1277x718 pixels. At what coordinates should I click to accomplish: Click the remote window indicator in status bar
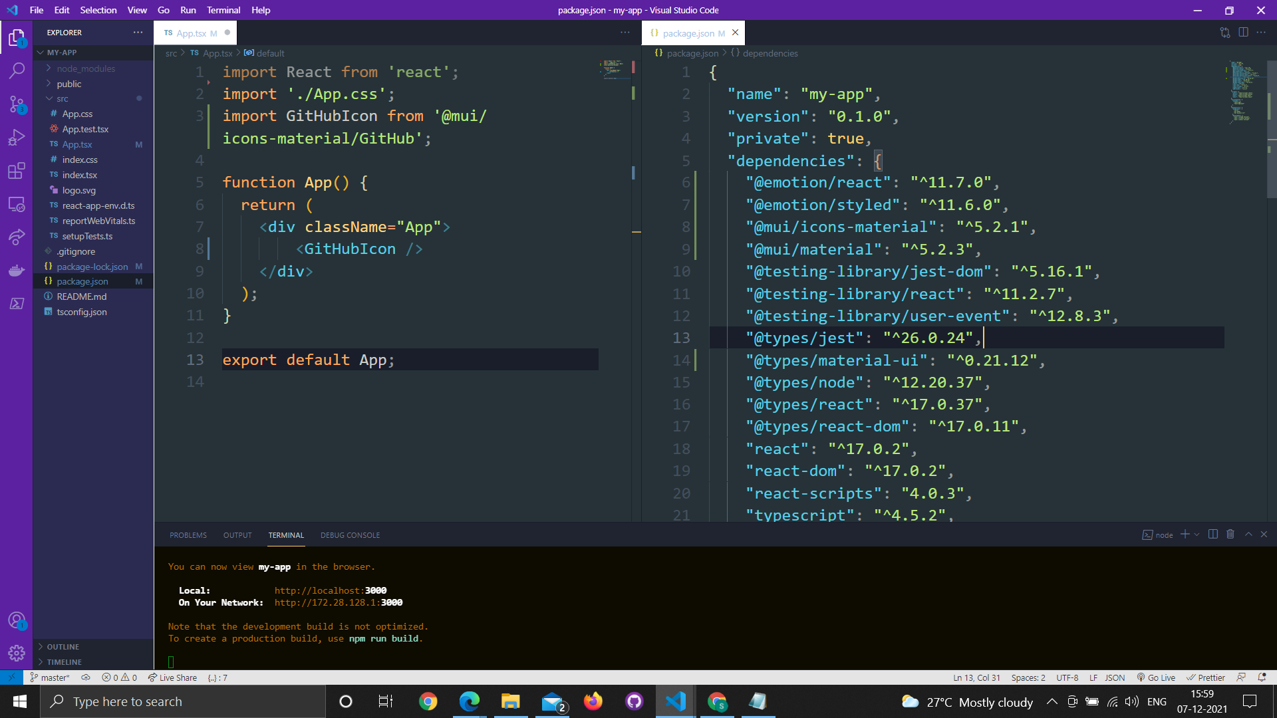11,677
